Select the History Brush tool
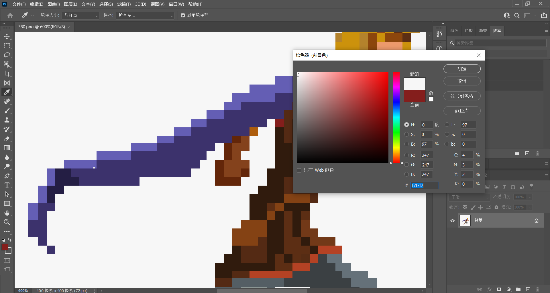Screen dimensions: 550x293 [x=7, y=129]
